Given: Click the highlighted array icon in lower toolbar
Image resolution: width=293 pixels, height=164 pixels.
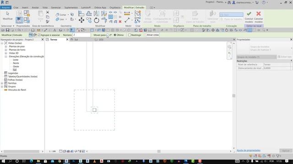Looking at the screenshot, I should [250, 30].
